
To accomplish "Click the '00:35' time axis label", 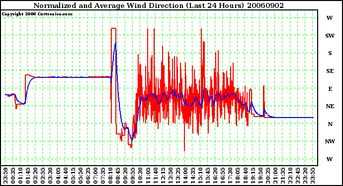I will coord(13,176).
